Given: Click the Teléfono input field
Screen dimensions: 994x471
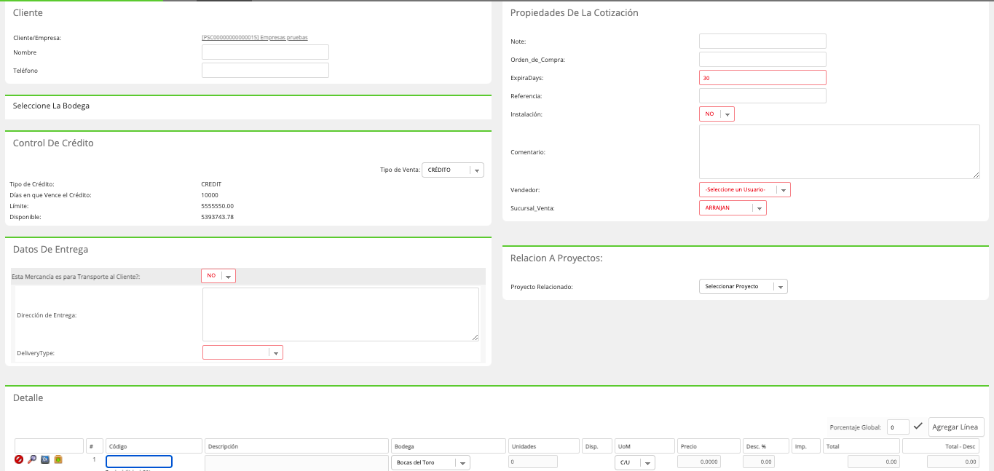Looking at the screenshot, I should (x=265, y=71).
